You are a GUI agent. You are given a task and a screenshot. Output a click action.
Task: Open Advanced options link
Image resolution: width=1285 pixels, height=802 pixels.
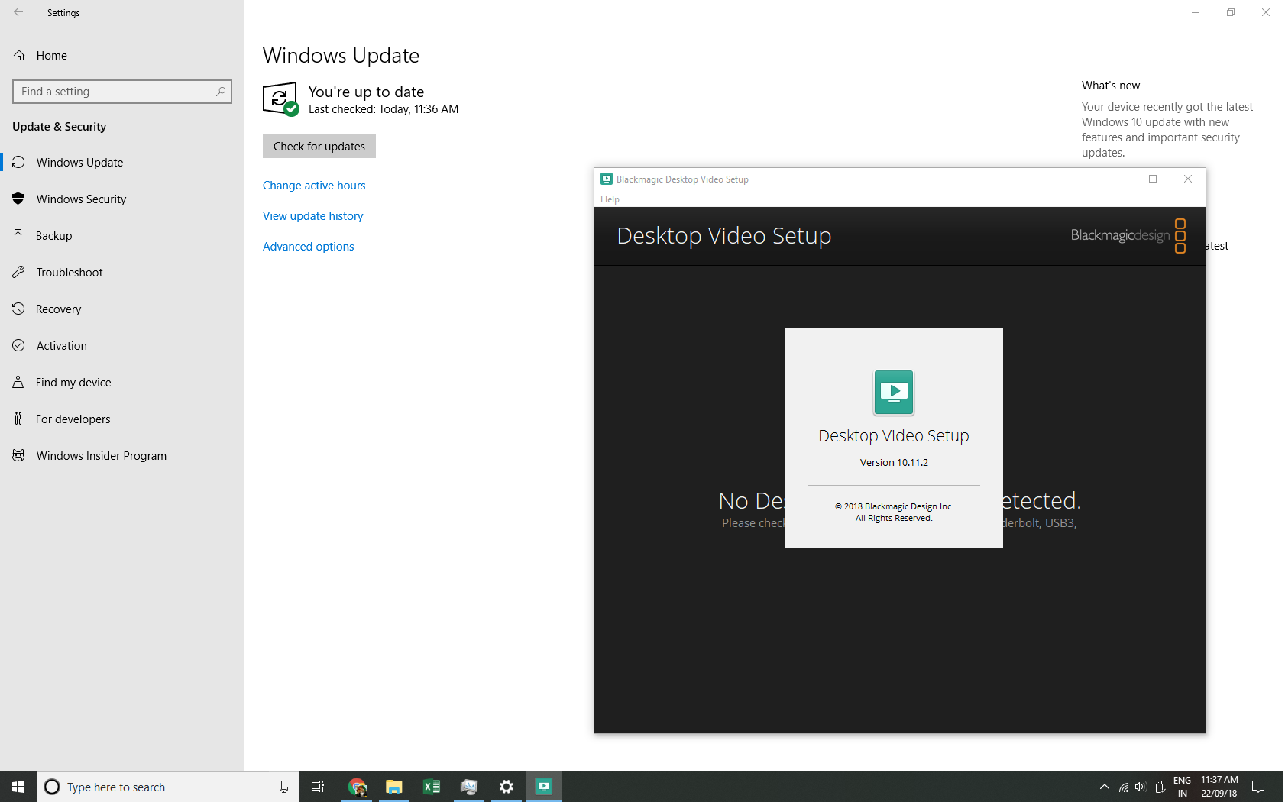309,246
